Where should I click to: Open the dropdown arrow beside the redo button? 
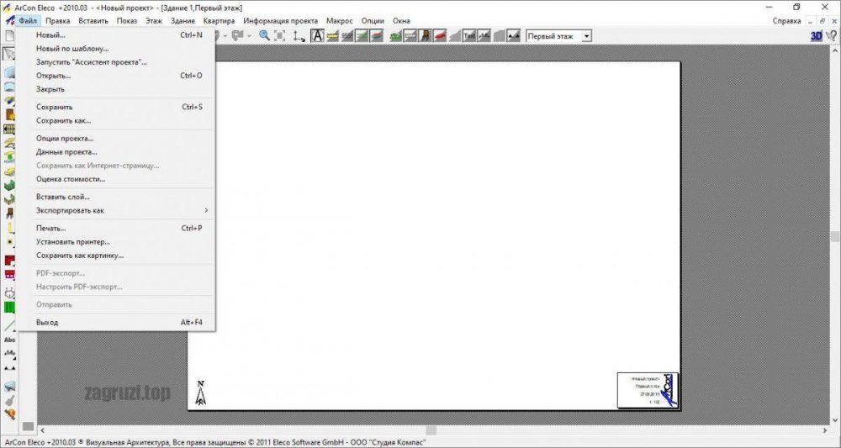click(x=249, y=36)
